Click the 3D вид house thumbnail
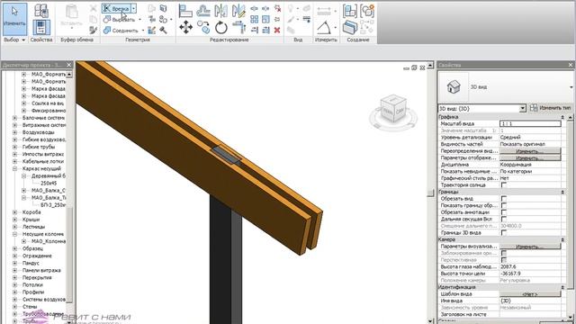576x324 pixels. (x=454, y=87)
